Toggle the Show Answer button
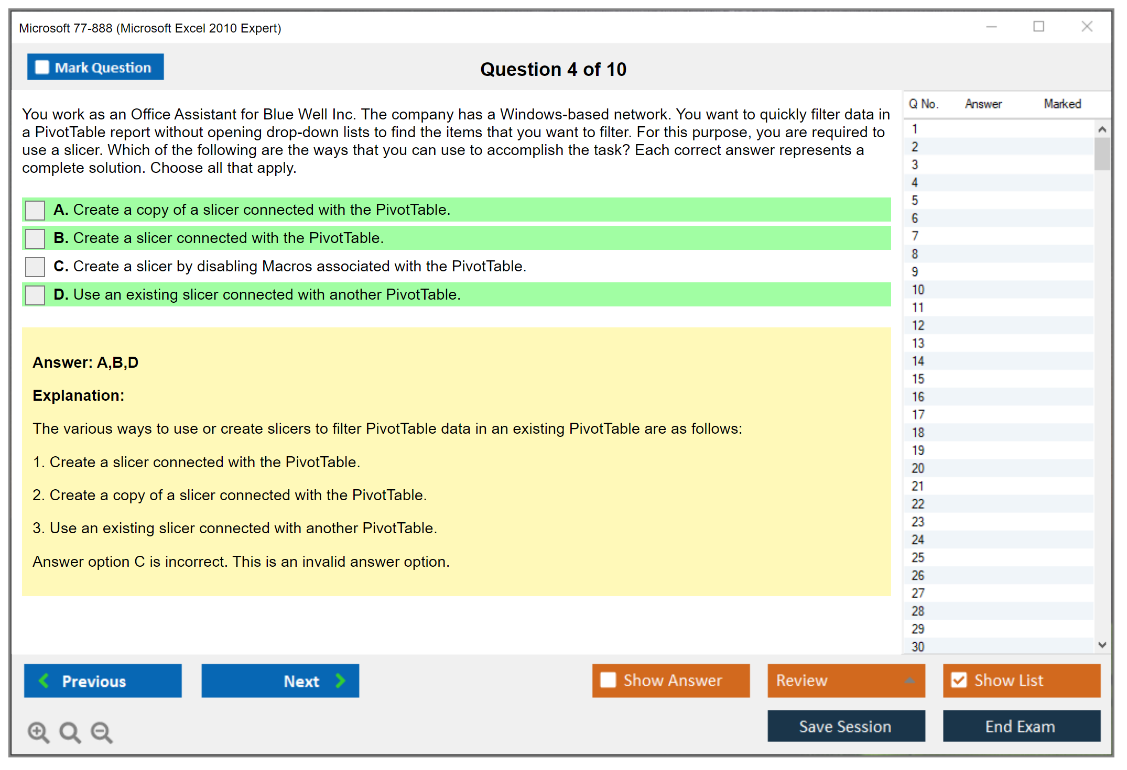Screen dimensions: 1127x770 point(670,680)
